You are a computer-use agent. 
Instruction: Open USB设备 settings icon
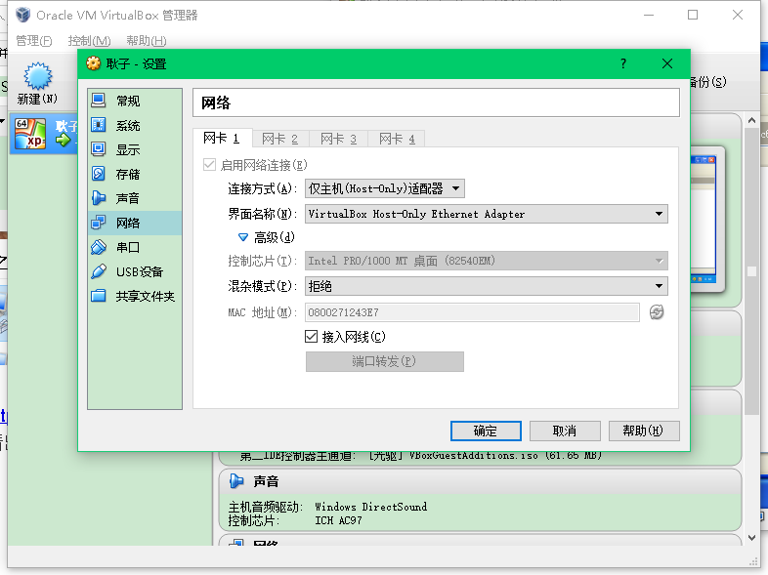coord(99,271)
